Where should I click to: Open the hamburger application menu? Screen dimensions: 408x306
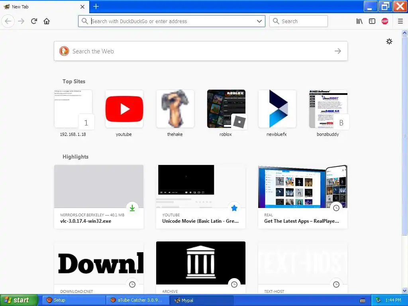[x=400, y=21]
